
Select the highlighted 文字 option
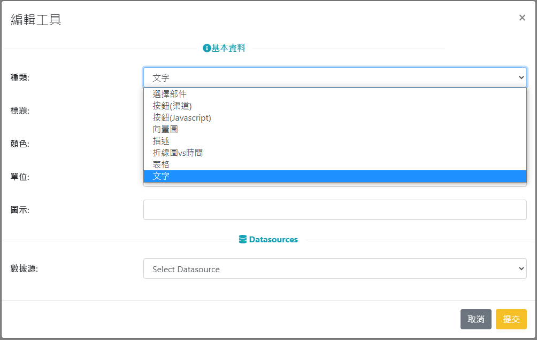[x=161, y=176]
